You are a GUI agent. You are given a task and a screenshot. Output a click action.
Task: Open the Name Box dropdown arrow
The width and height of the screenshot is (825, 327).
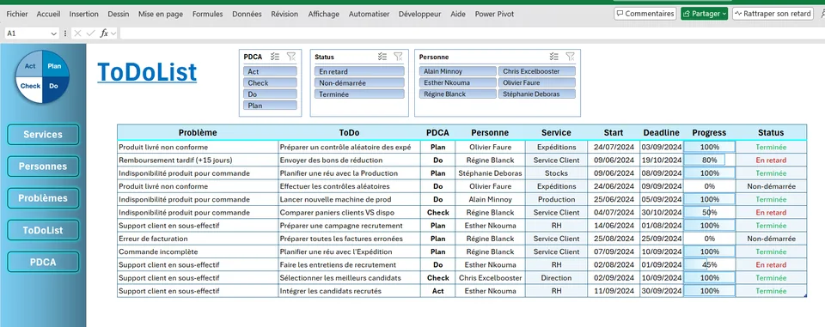point(53,33)
